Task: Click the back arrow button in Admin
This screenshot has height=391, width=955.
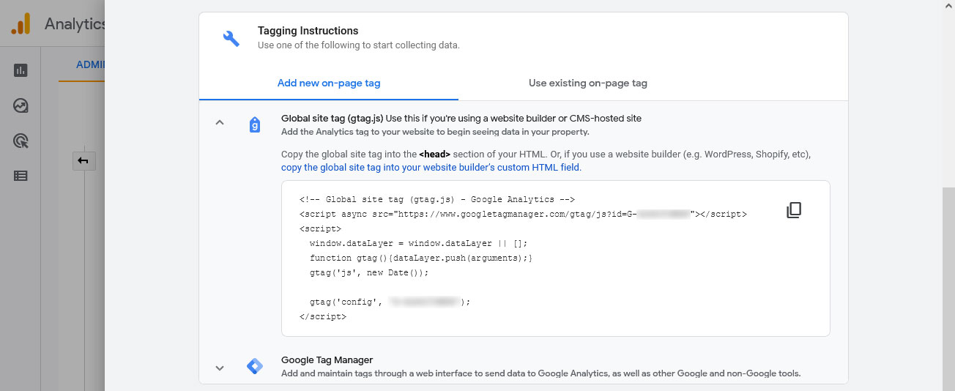Action: (x=83, y=161)
